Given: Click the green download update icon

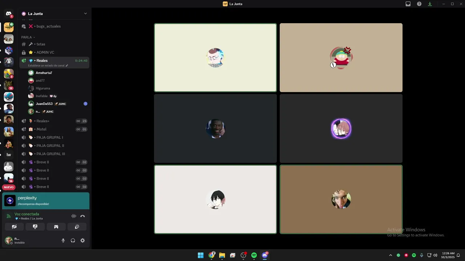Looking at the screenshot, I should (430, 4).
